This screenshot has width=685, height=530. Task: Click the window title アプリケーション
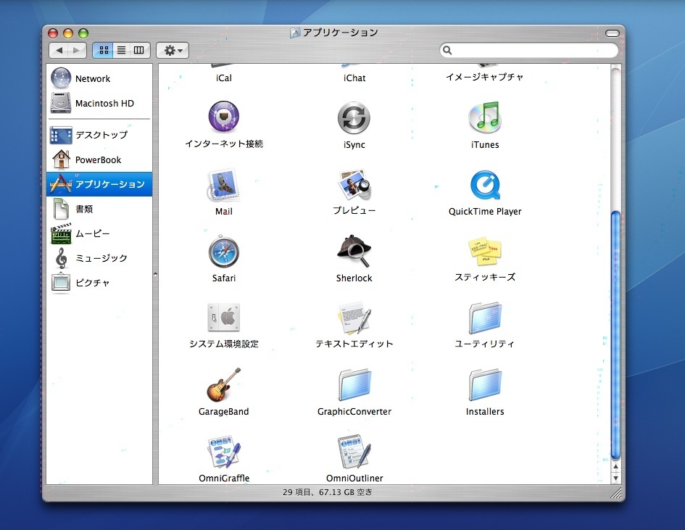coord(340,33)
